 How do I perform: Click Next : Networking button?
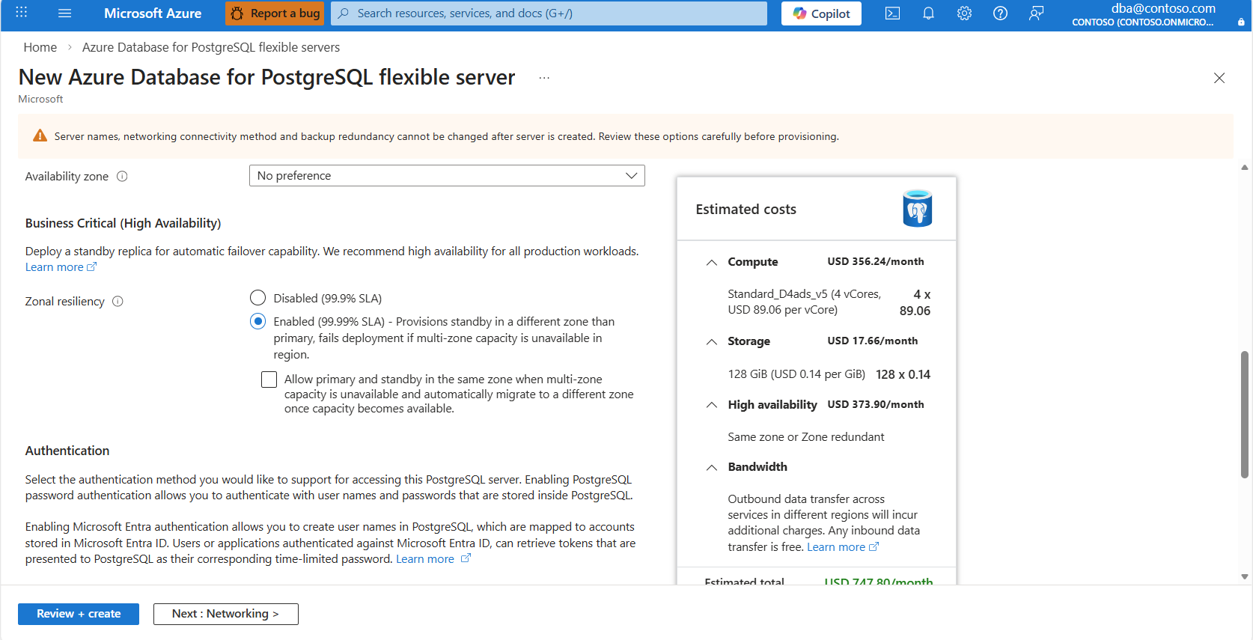pos(225,614)
